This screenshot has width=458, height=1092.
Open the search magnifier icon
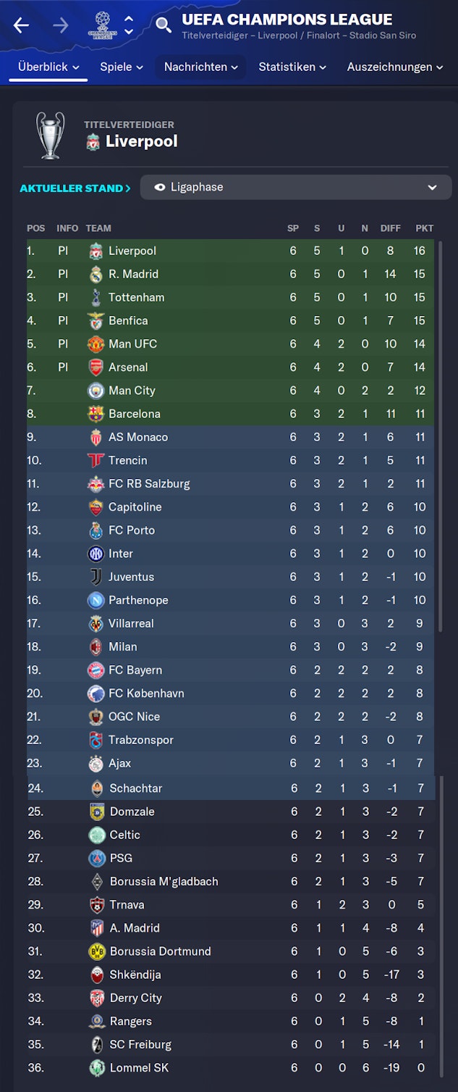tap(164, 25)
